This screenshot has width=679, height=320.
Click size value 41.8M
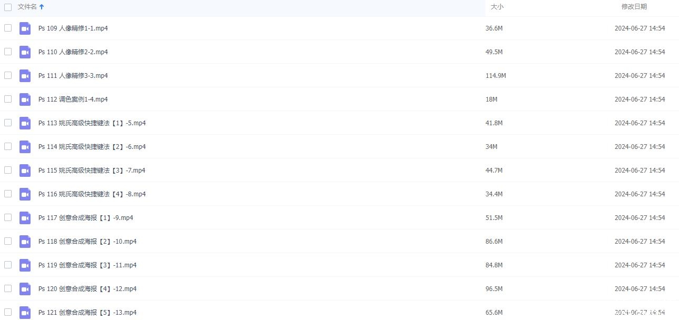(x=494, y=123)
